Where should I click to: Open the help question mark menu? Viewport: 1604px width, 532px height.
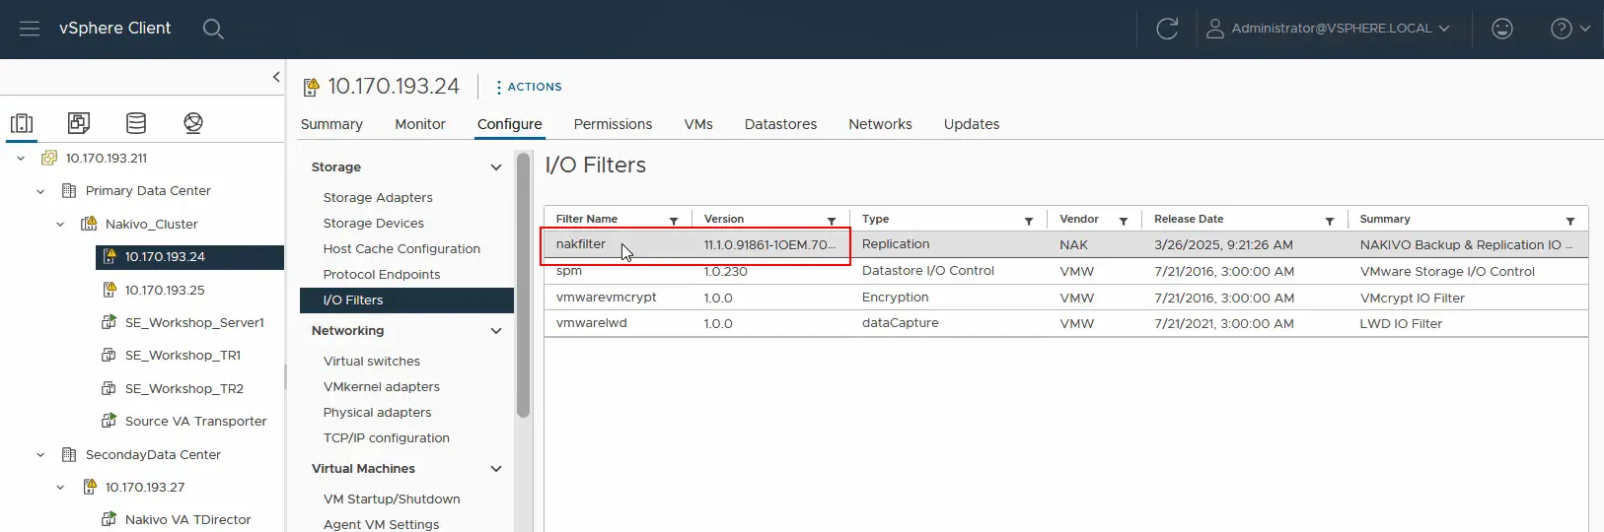tap(1570, 29)
